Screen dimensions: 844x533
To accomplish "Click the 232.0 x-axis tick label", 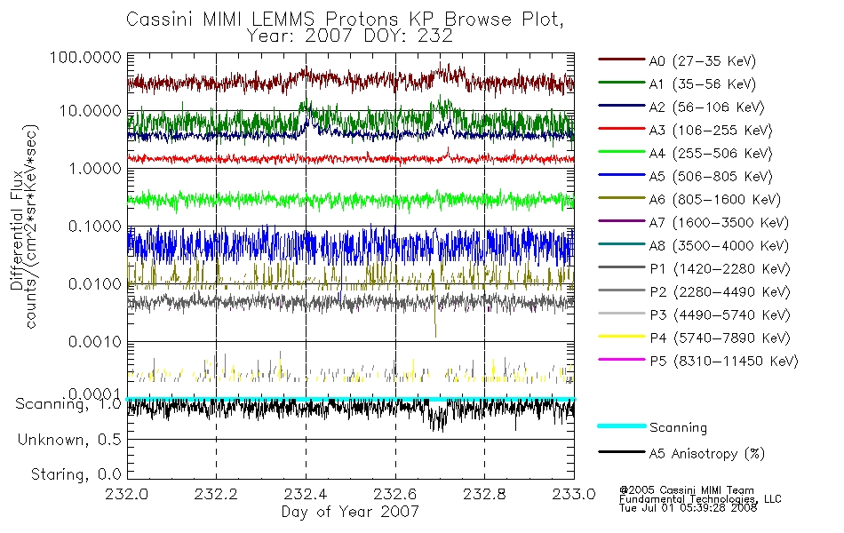I will (x=127, y=494).
